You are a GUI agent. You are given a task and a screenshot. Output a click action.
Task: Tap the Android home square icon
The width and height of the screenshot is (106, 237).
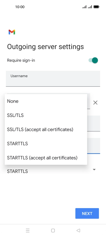point(53,230)
